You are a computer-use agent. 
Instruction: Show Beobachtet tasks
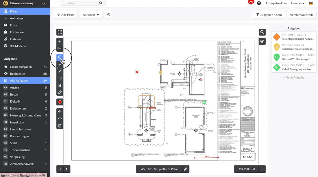(x=25, y=74)
